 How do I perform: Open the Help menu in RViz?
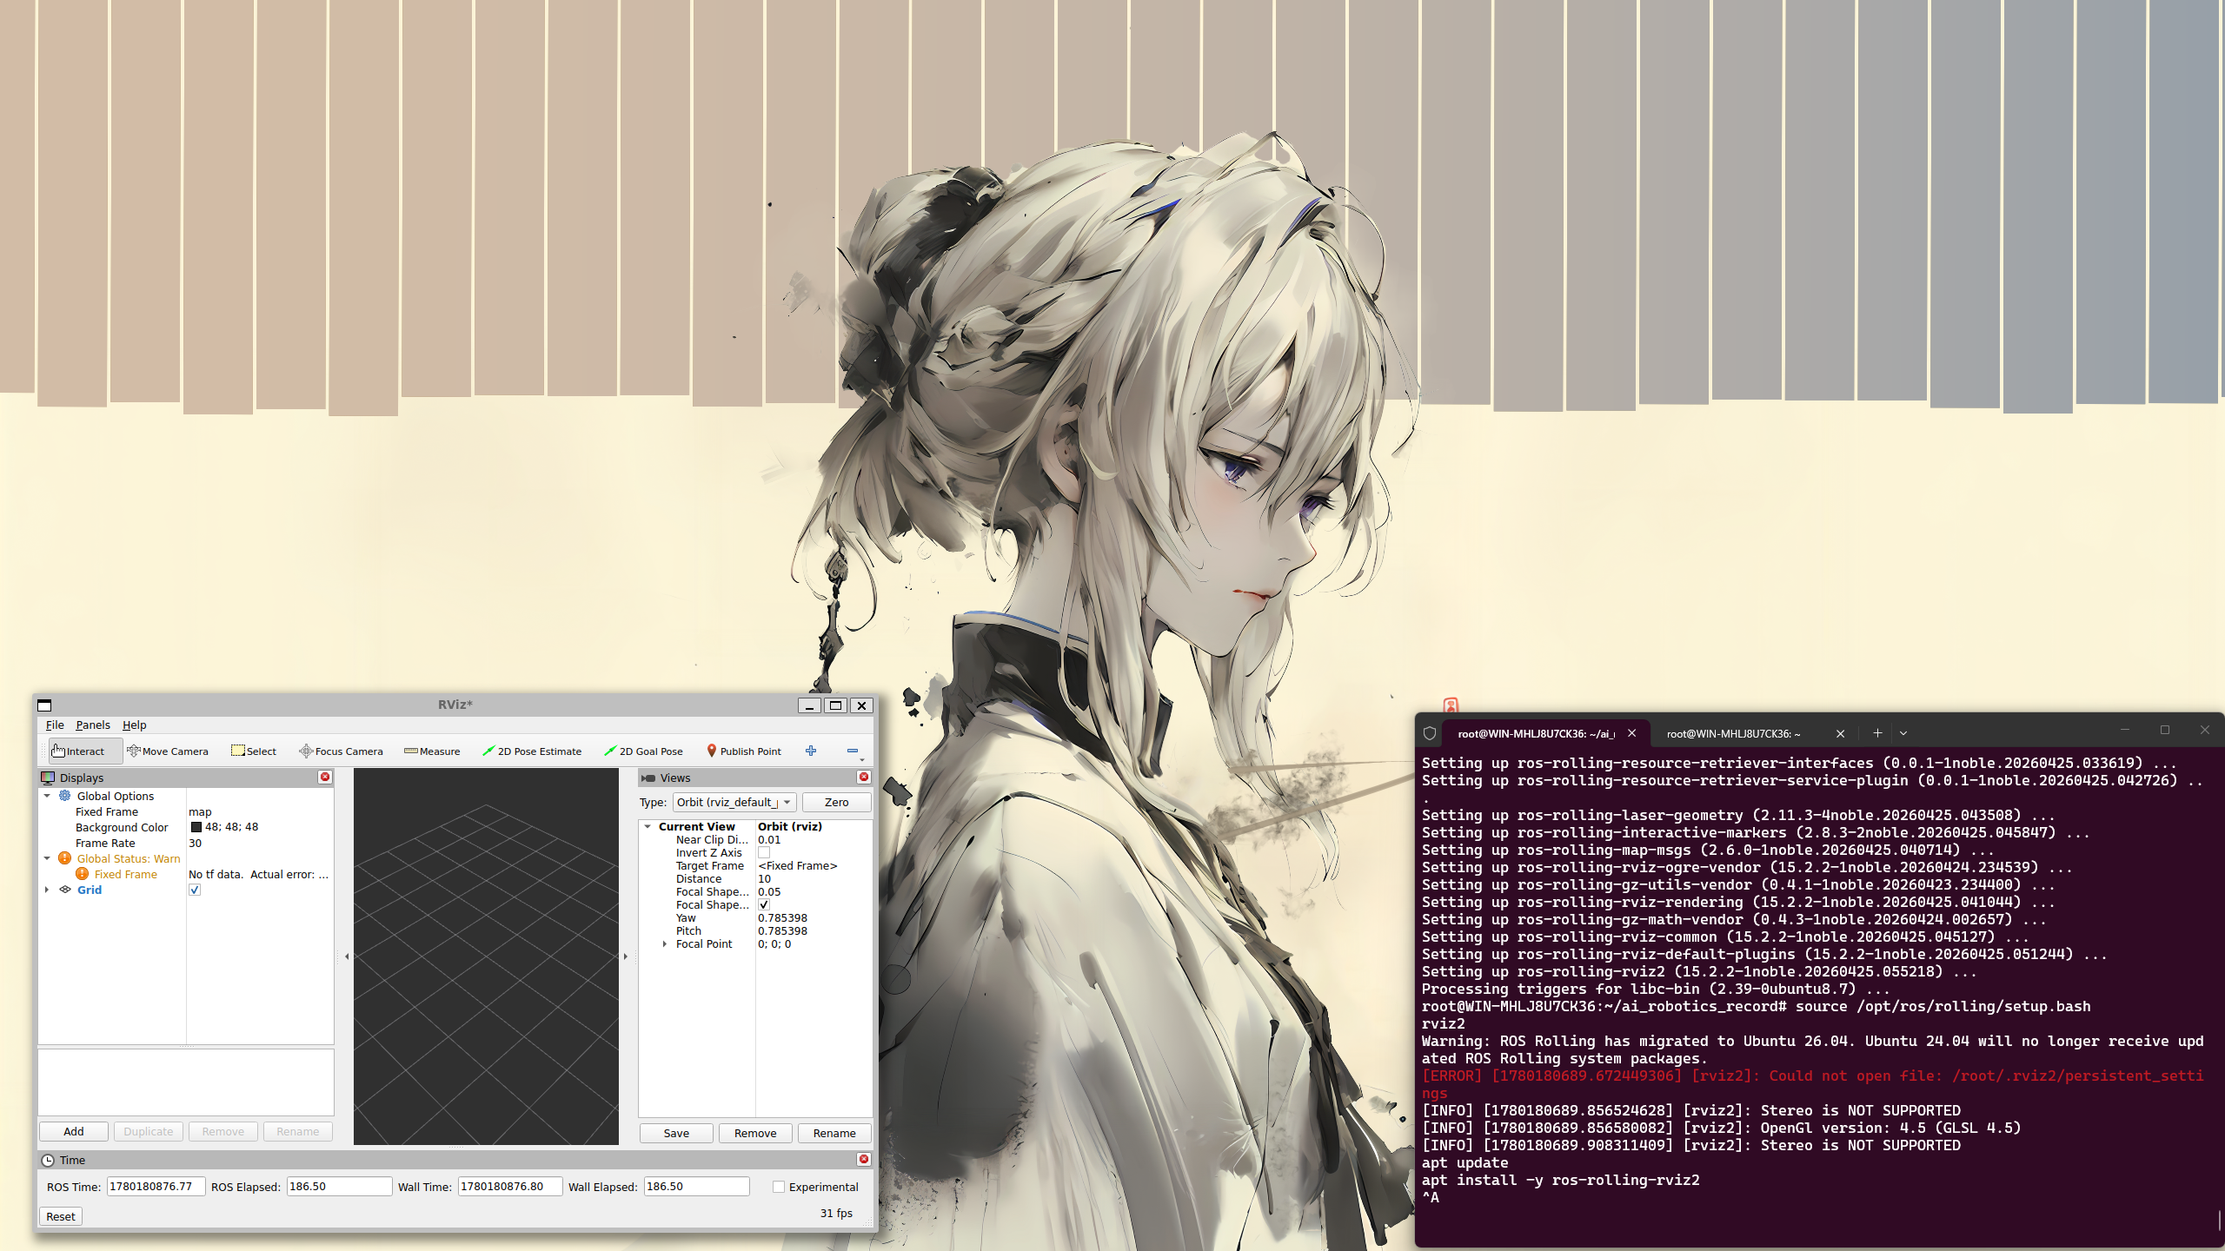pos(134,725)
